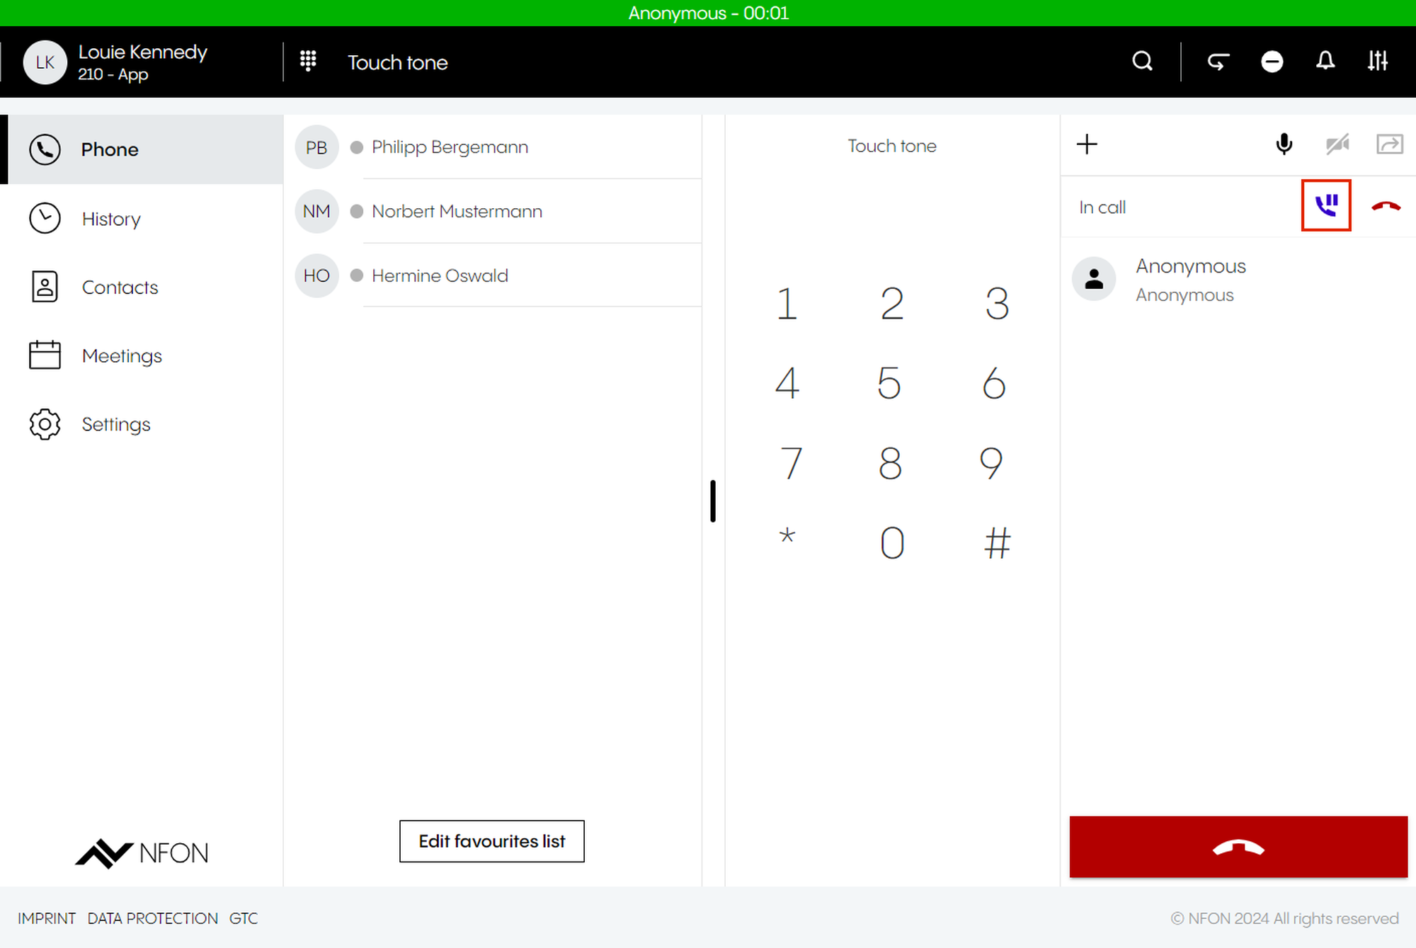Toggle the video camera icon
1416x948 pixels.
[x=1337, y=144]
